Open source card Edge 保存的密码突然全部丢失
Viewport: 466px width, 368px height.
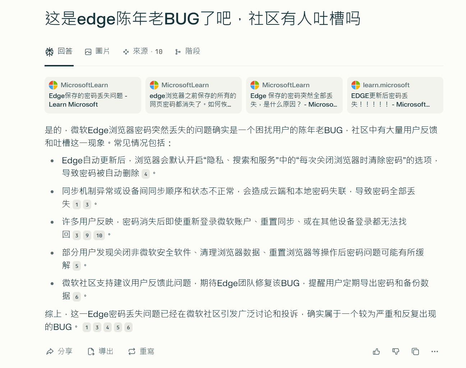click(x=294, y=95)
